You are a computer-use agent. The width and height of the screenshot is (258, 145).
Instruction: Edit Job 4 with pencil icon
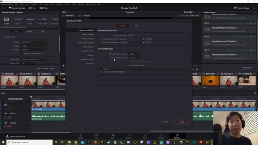pos(251,50)
